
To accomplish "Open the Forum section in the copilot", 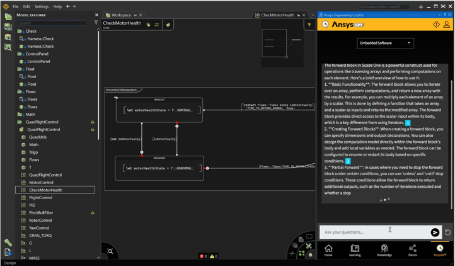I will tap(412, 251).
